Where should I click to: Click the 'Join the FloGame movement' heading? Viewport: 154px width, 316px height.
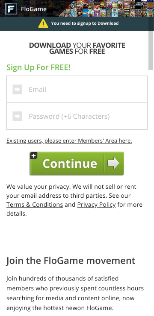click(71, 260)
